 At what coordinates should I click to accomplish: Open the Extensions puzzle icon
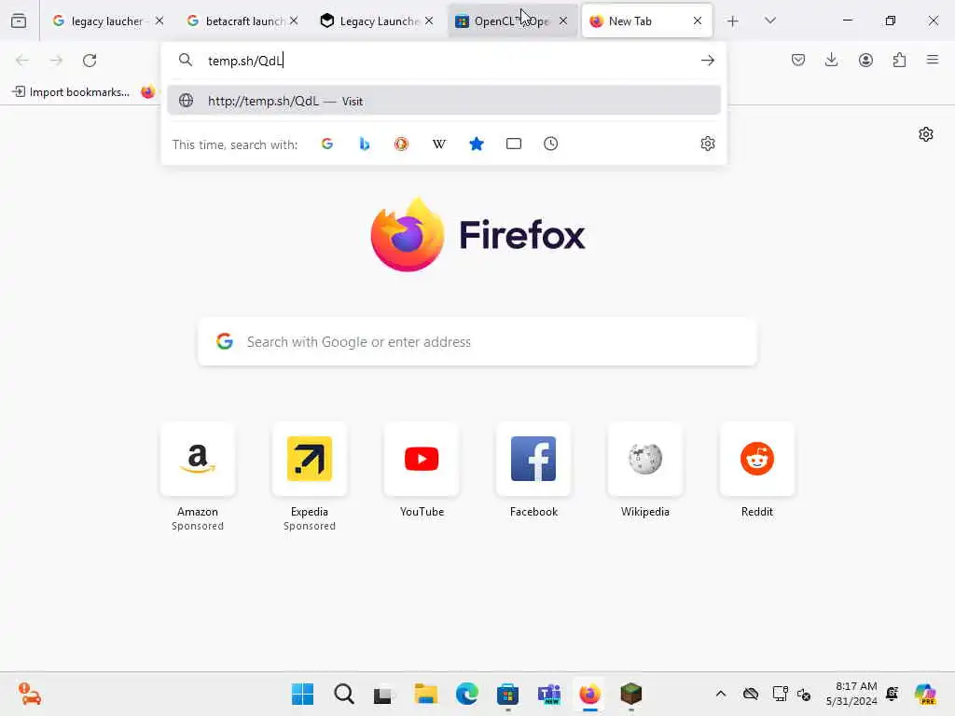click(899, 60)
